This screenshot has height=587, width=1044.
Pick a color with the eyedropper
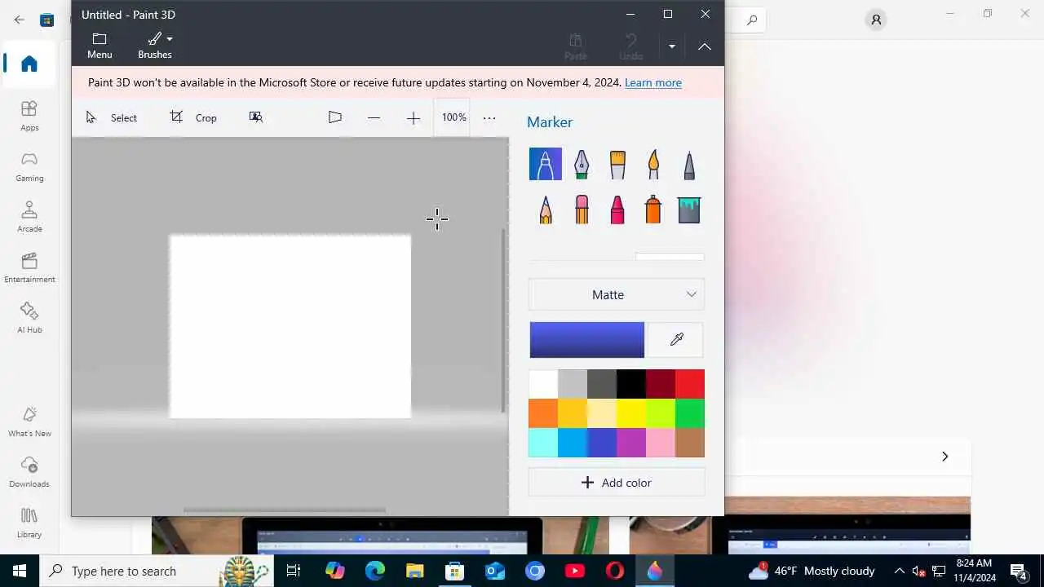pyautogui.click(x=675, y=340)
